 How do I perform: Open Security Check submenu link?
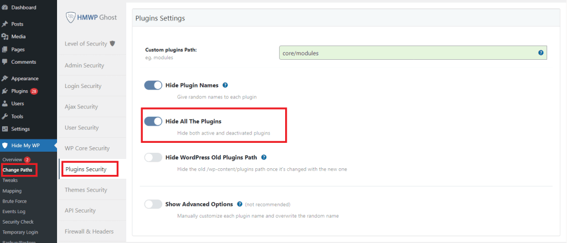tap(18, 221)
